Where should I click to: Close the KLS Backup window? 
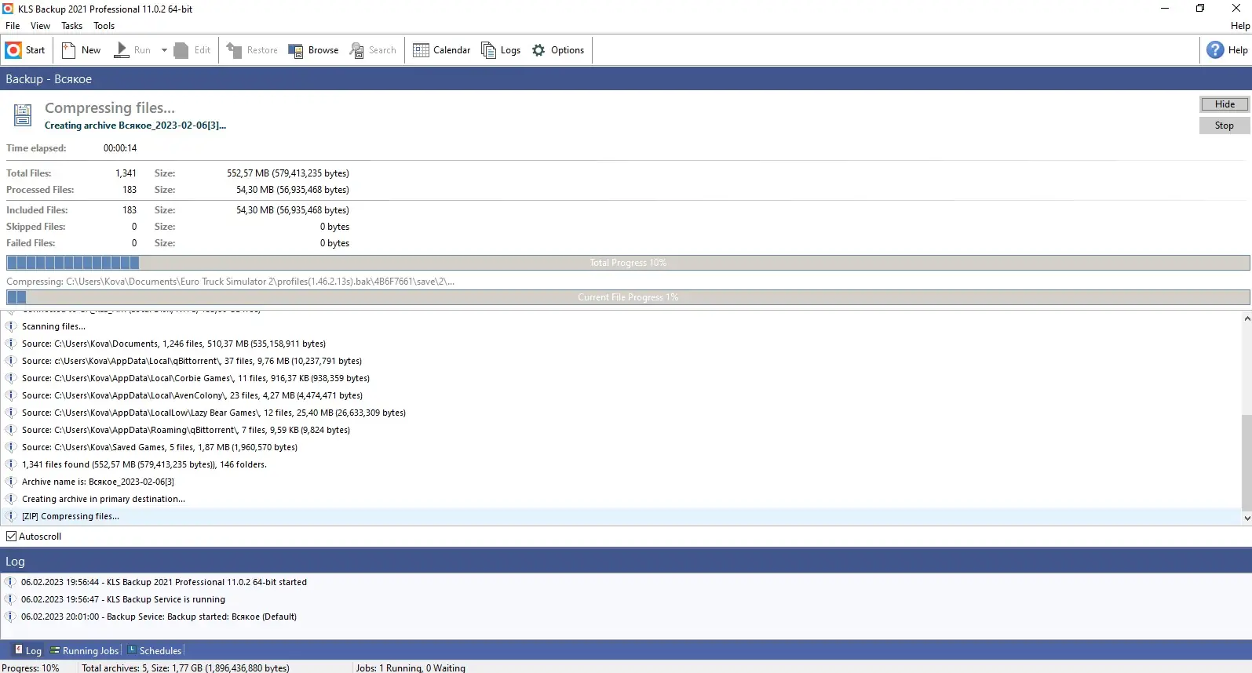click(1236, 9)
